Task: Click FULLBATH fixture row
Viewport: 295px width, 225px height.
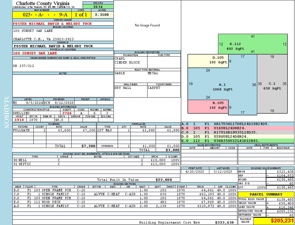Action: click(54, 130)
